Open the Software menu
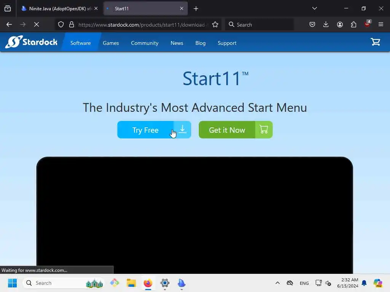Viewport: 390px width, 292px height. (x=80, y=43)
